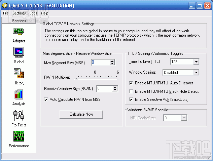Click the I-Jolt title bar app icon
Viewport: 213px width, 161px height.
tap(5, 6)
